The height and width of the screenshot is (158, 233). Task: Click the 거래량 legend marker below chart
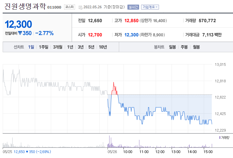(x=220, y=138)
